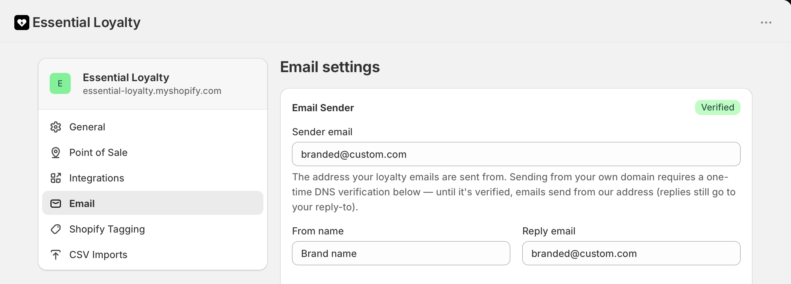The height and width of the screenshot is (284, 791).
Task: Click the green E store avatar
Action: pos(60,83)
